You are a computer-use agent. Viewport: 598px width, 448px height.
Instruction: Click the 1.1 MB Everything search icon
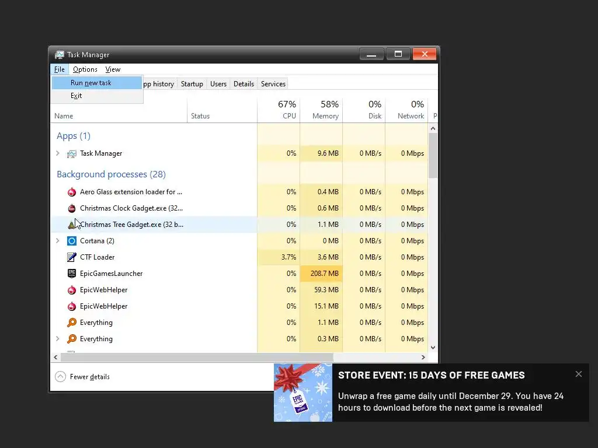[x=72, y=323]
